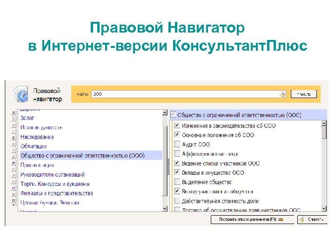This screenshot has width=335, height=251.
Task: Jump to letter «п» in alphabet strip
Action: (13, 200)
